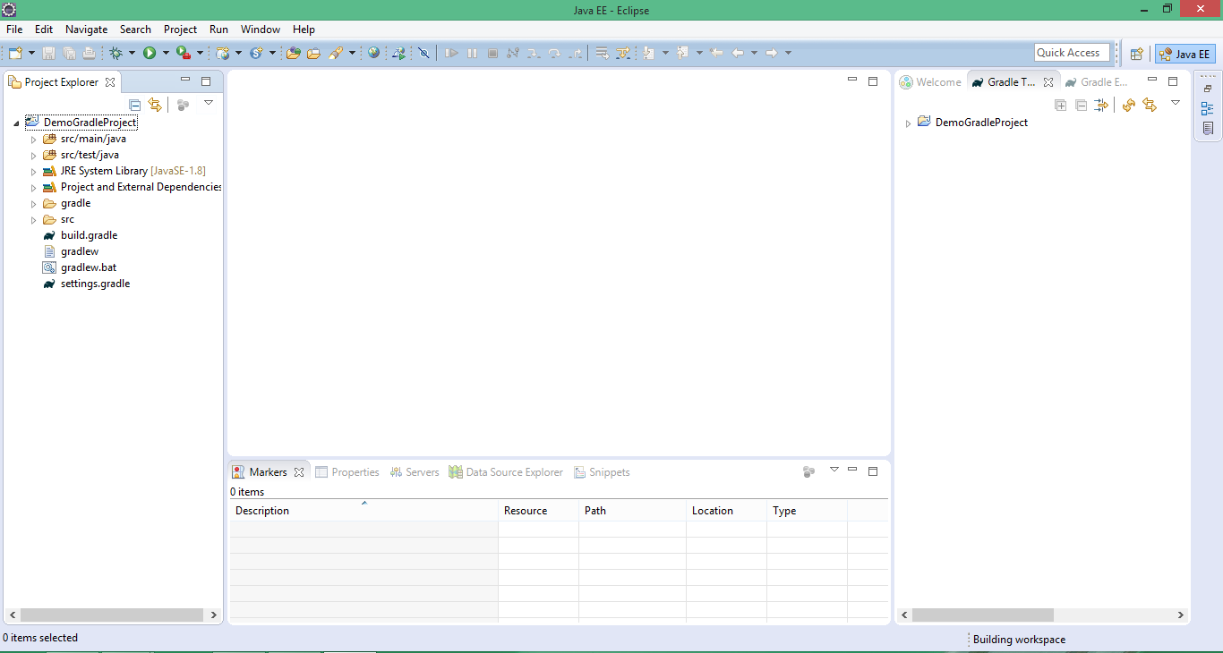Open the Window menu
1223x653 pixels.
click(x=261, y=30)
